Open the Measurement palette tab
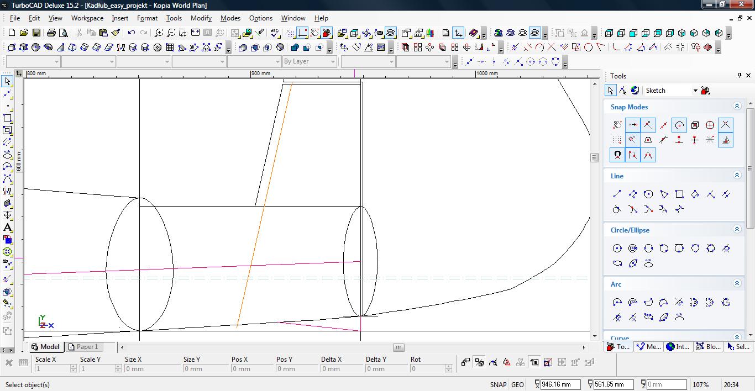 [648, 347]
